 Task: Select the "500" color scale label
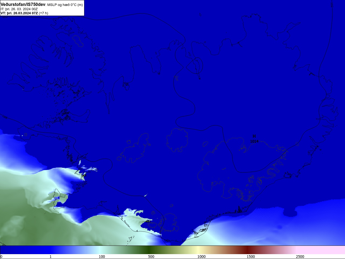point(151,257)
